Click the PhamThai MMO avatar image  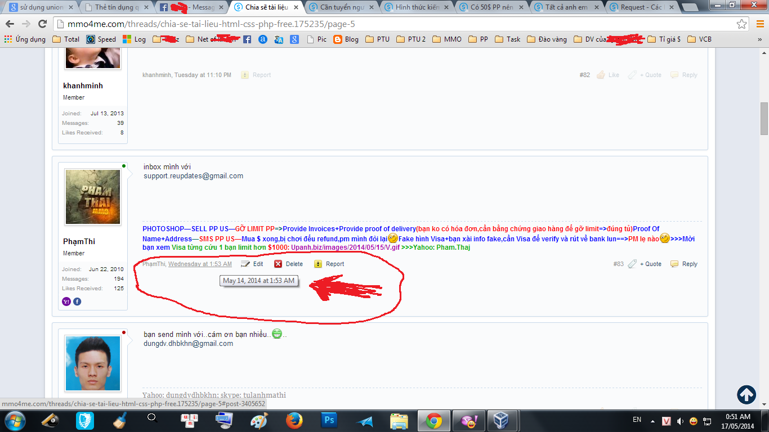(x=93, y=197)
